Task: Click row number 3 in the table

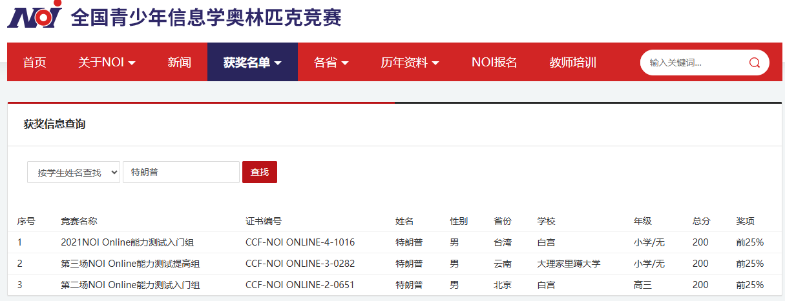Action: [19, 285]
